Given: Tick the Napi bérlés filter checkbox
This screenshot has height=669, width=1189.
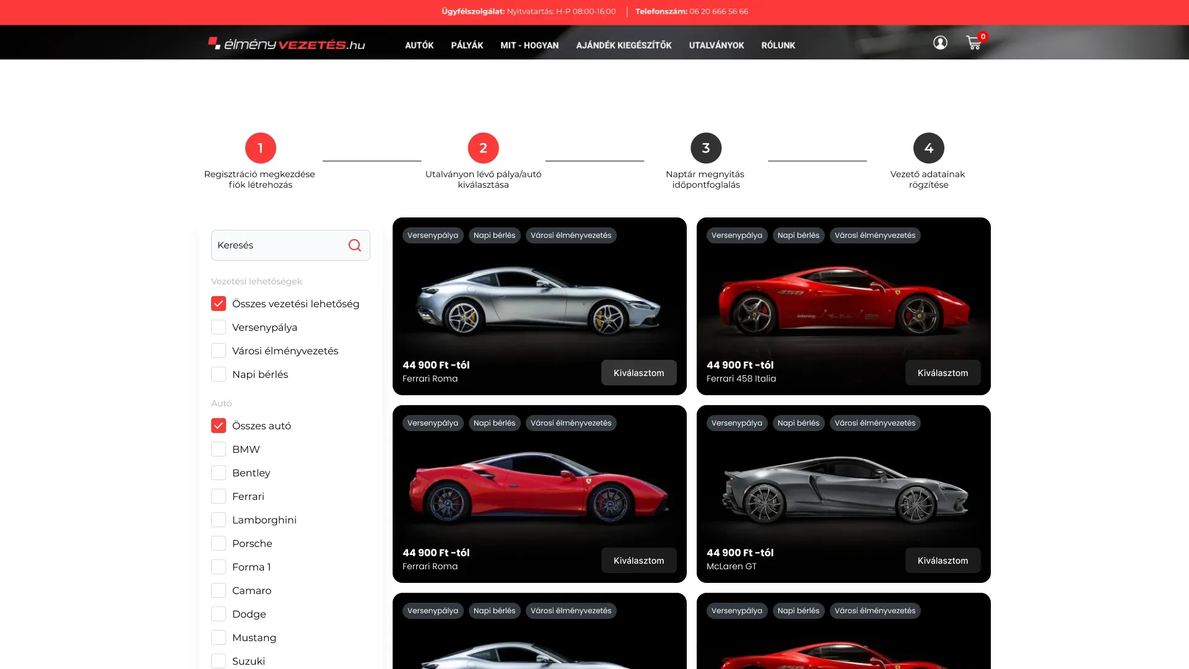Looking at the screenshot, I should coord(219,374).
